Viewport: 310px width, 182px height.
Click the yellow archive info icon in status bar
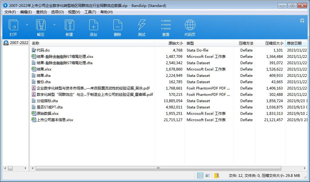tap(217, 175)
